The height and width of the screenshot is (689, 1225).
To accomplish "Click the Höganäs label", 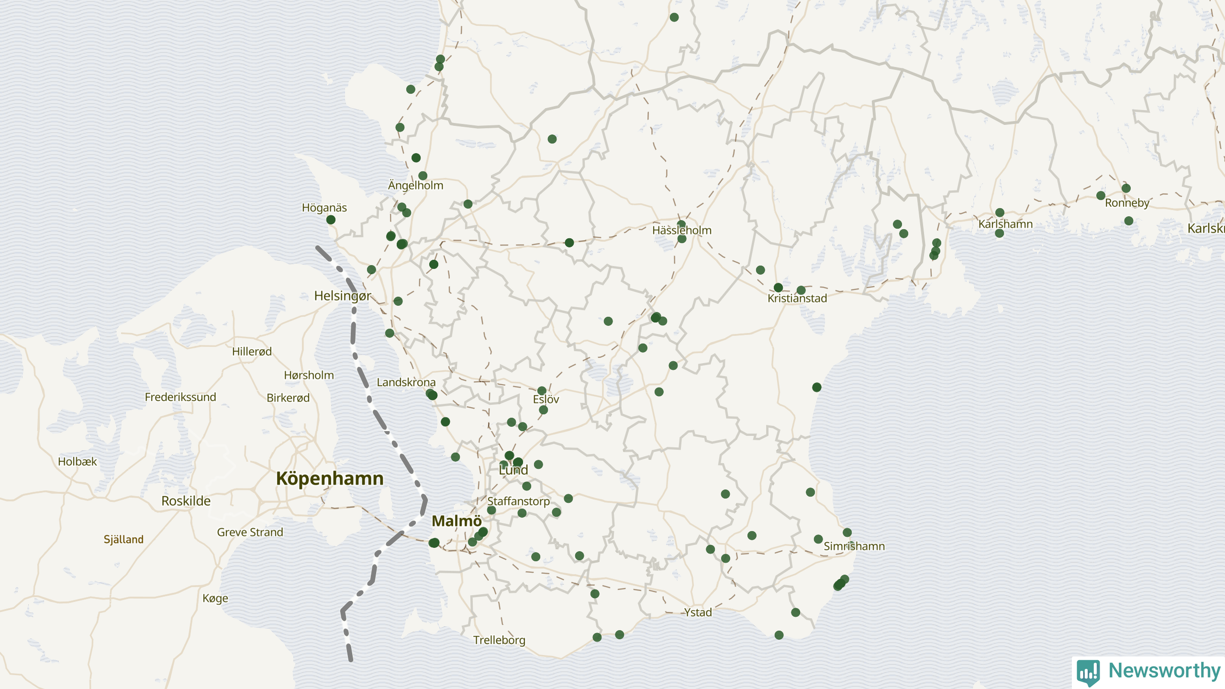I will pos(324,208).
